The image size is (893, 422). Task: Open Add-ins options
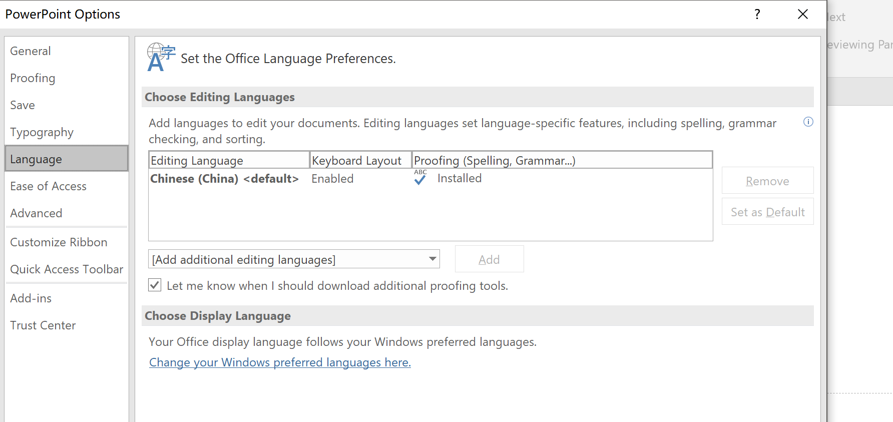[66, 298]
